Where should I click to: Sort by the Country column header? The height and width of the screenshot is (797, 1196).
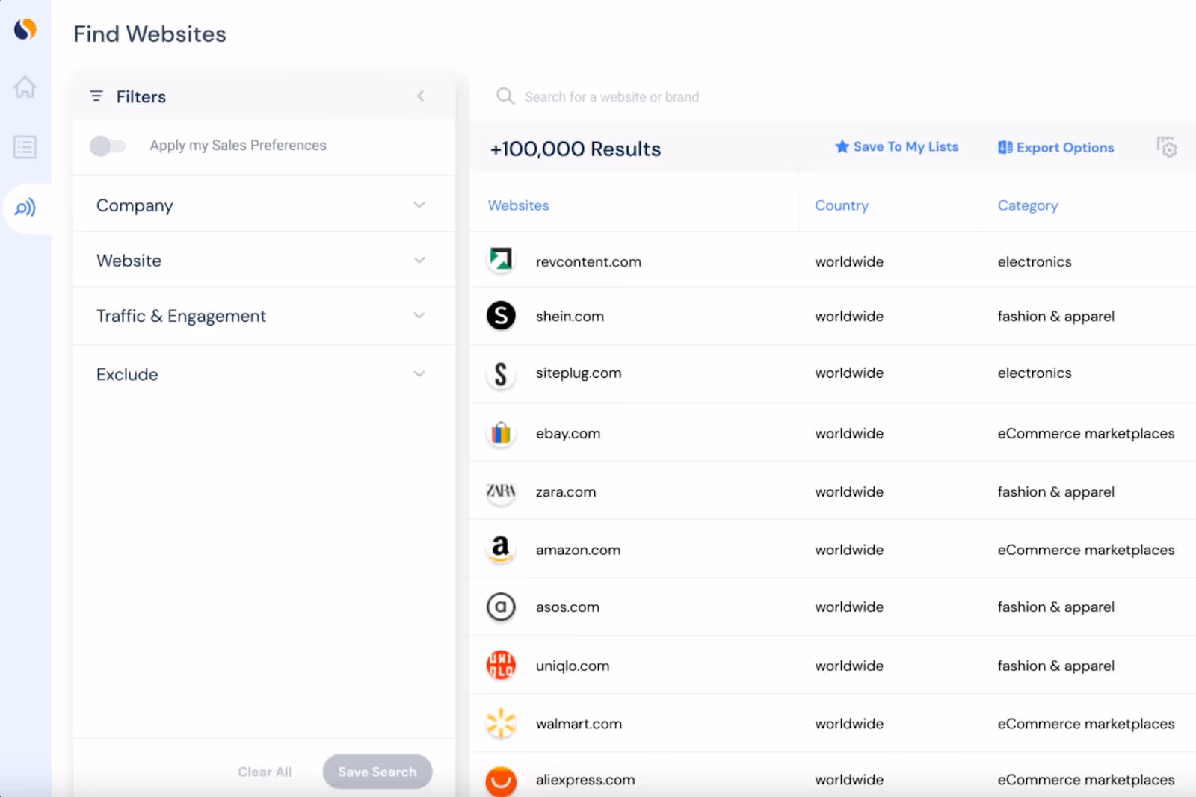(x=842, y=205)
